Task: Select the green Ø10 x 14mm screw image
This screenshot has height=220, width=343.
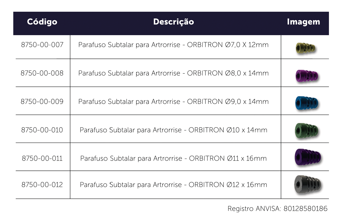Action: tap(307, 130)
